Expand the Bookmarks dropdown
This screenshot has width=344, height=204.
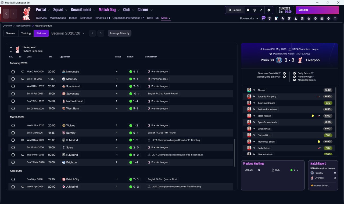pos(249,18)
